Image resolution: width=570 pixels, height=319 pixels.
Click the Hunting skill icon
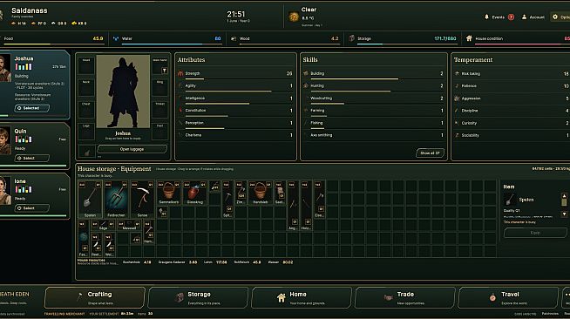[306, 85]
